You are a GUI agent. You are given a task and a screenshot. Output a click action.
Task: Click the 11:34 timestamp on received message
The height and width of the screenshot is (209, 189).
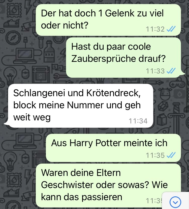coord(138,121)
